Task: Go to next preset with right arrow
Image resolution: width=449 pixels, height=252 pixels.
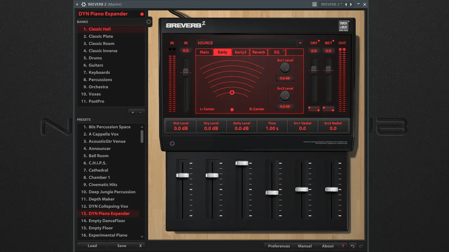Action: click(x=351, y=4)
